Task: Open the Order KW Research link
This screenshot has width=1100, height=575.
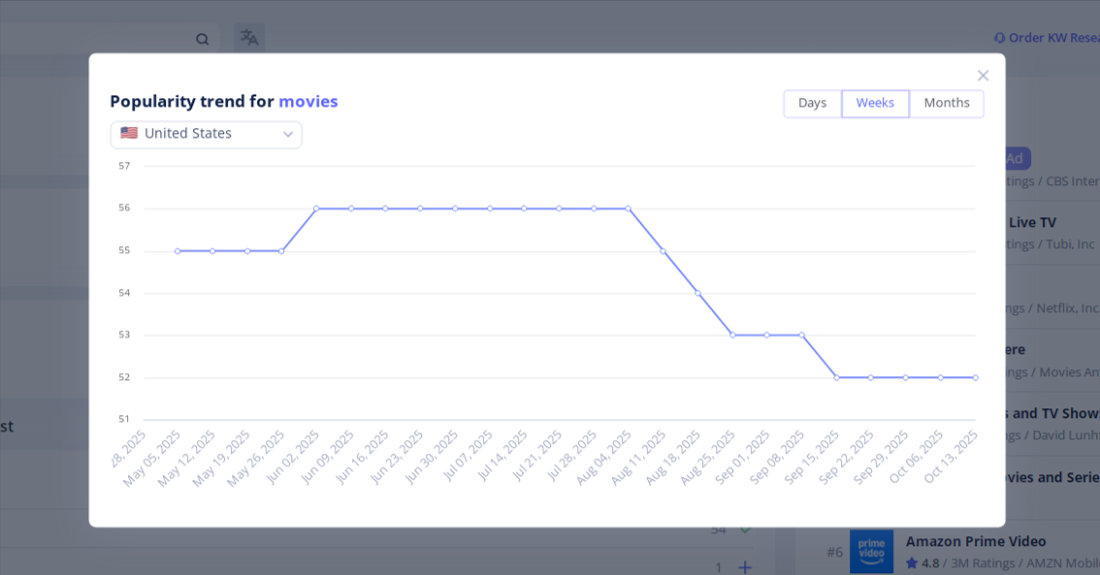Action: (1053, 38)
